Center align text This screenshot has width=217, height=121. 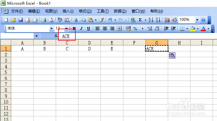pos(105,29)
